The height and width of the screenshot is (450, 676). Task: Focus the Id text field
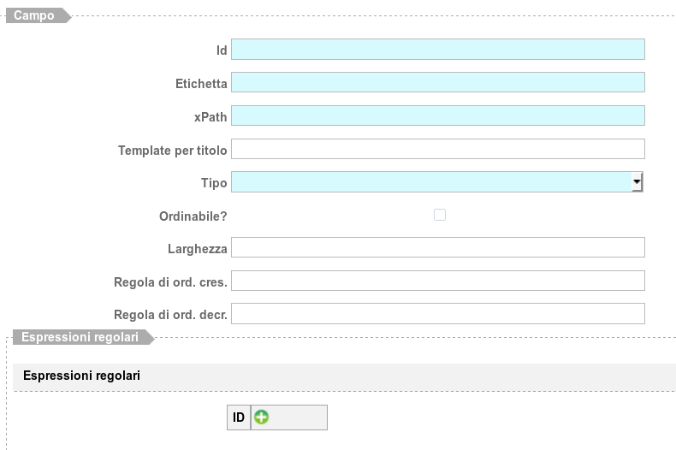(437, 50)
